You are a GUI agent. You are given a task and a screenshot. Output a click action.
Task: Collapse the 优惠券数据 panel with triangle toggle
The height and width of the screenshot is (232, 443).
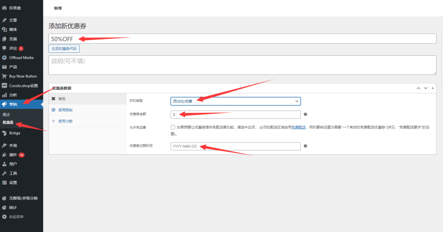coord(433,88)
